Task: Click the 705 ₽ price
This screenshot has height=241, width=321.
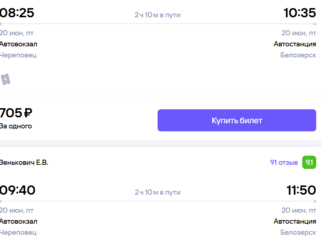Action: pyautogui.click(x=16, y=113)
